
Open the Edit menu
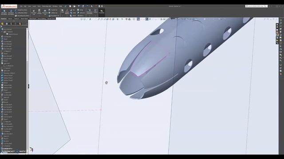pos(25,6)
